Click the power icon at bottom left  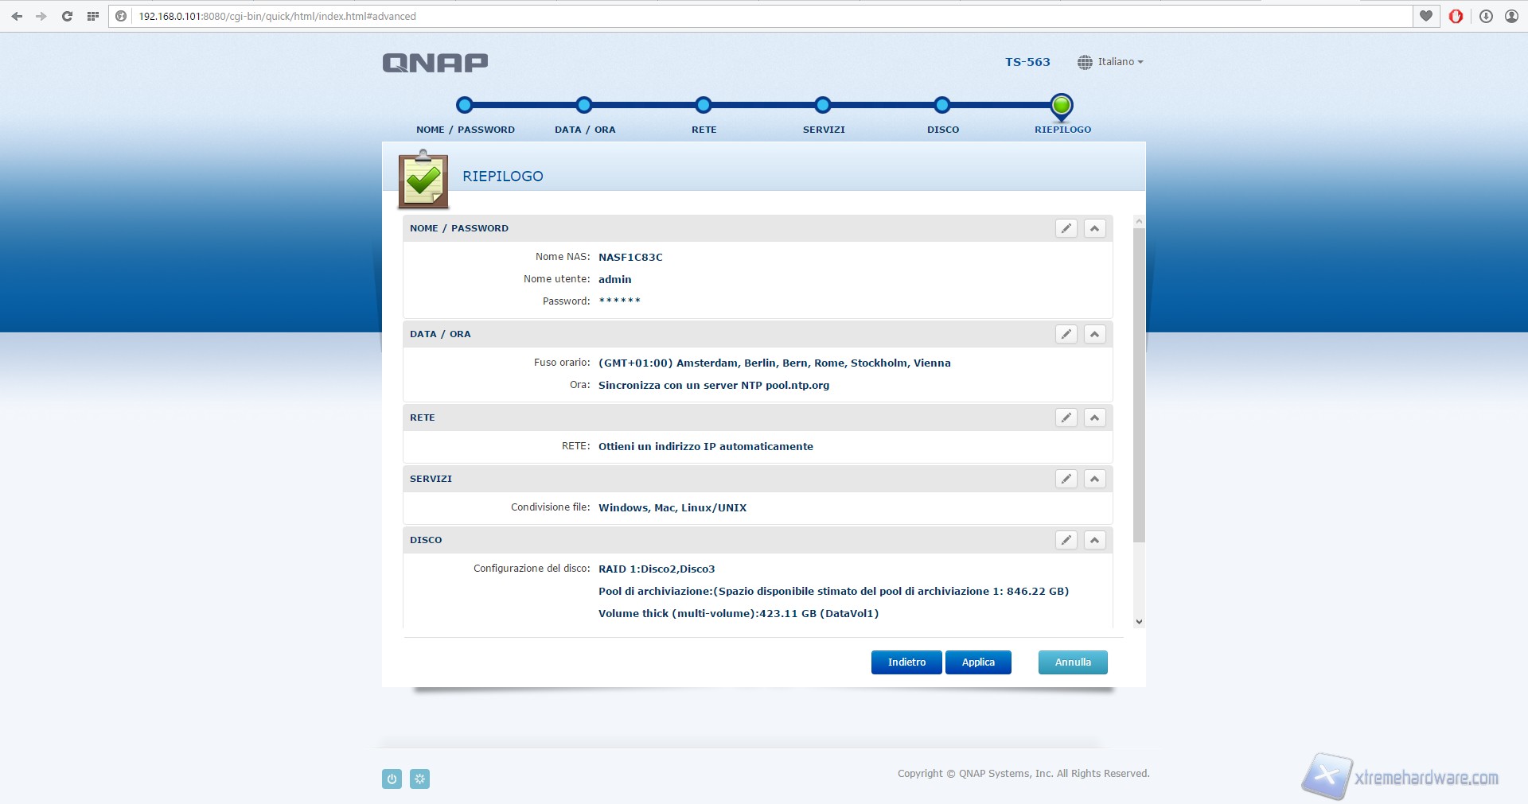point(392,779)
